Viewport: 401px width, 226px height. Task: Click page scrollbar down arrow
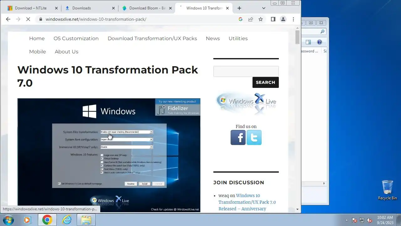(x=297, y=209)
